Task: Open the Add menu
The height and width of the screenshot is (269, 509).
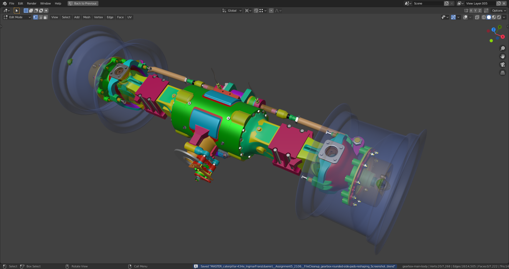Action: 77,17
